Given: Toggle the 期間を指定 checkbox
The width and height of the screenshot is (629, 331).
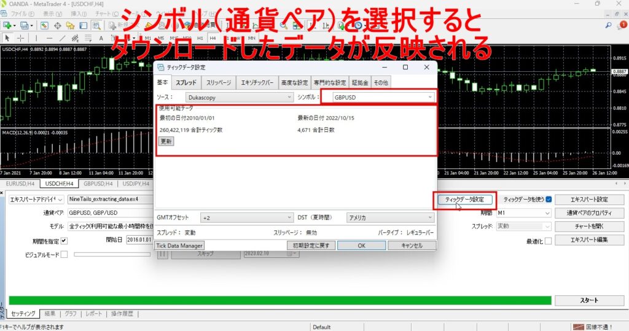Looking at the screenshot, I should (x=64, y=241).
